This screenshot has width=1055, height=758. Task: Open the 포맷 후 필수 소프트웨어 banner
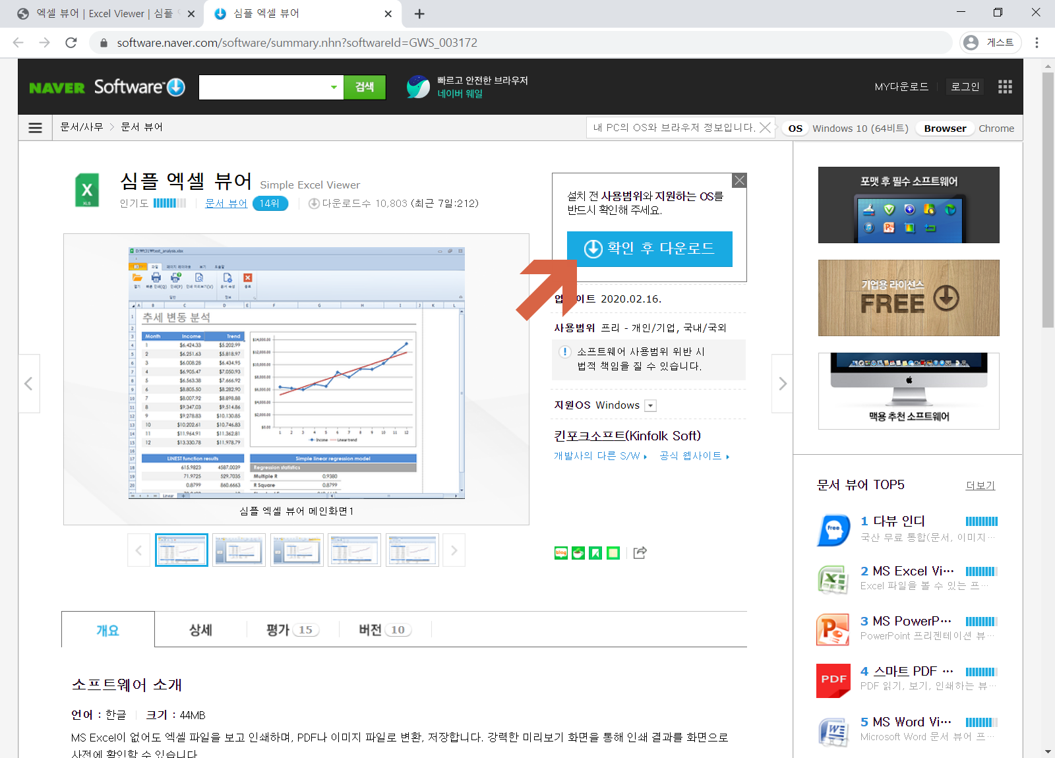909,205
